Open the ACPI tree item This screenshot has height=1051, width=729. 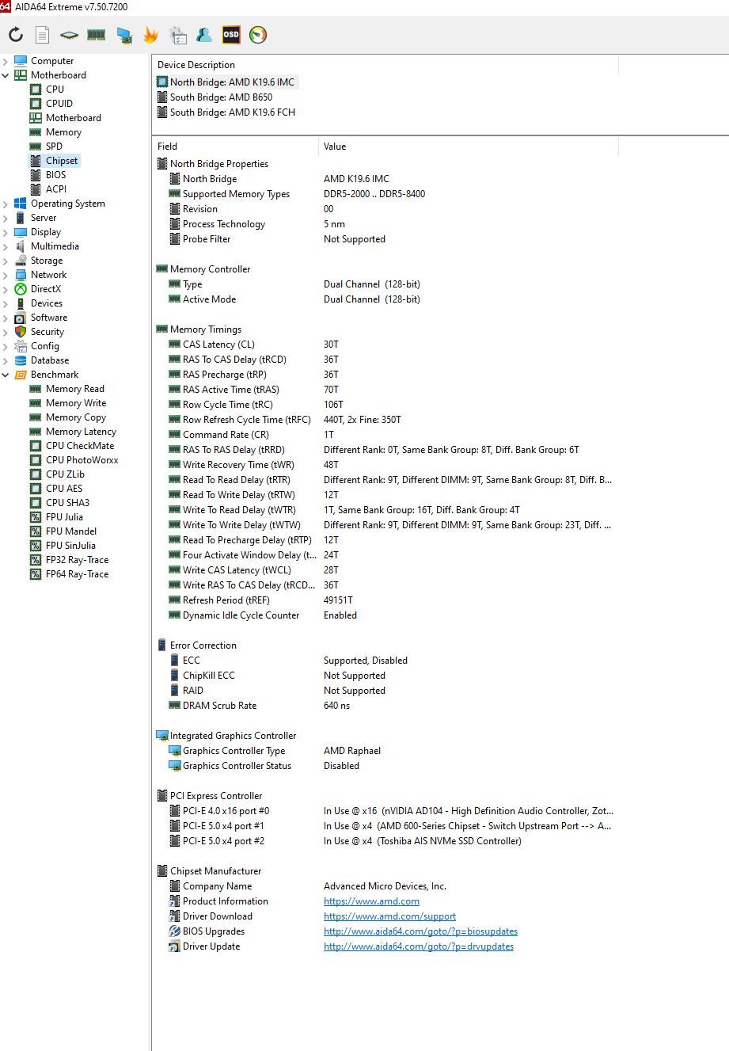[x=56, y=189]
